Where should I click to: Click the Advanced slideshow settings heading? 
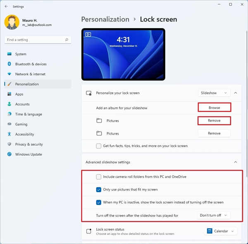(x=108, y=162)
